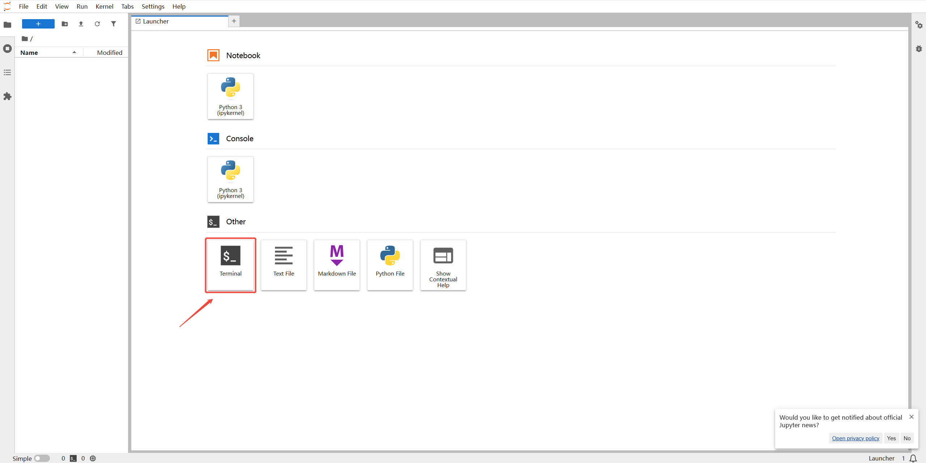The height and width of the screenshot is (463, 926).
Task: Click the kernel count status icon
Action: (x=93, y=458)
